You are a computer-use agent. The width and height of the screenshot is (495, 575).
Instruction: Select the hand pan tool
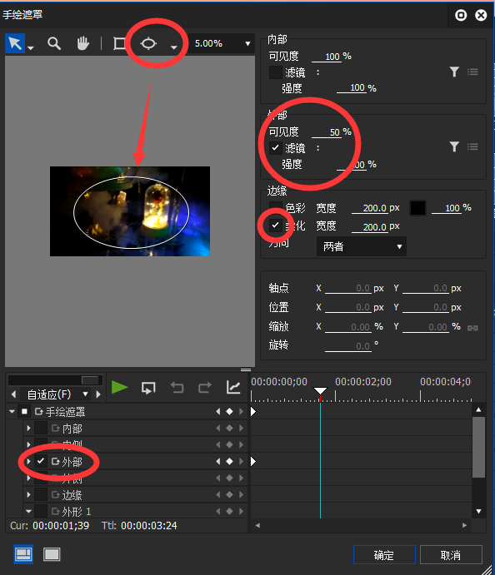[x=83, y=43]
